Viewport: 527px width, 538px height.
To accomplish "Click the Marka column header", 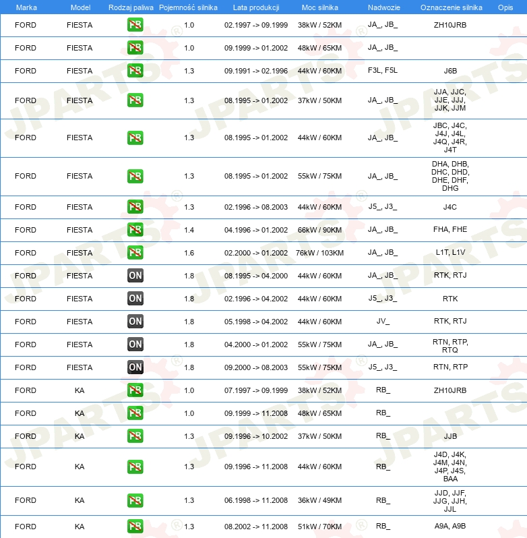I will 26,7.
